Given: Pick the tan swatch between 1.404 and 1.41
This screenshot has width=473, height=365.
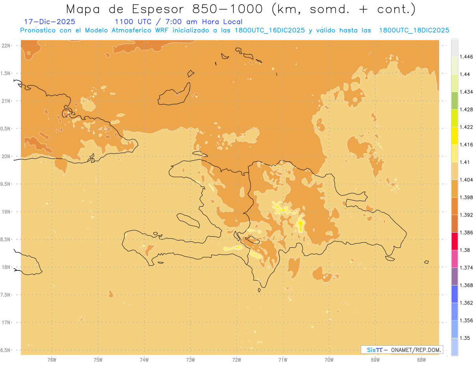Looking at the screenshot, I should pos(454,171).
